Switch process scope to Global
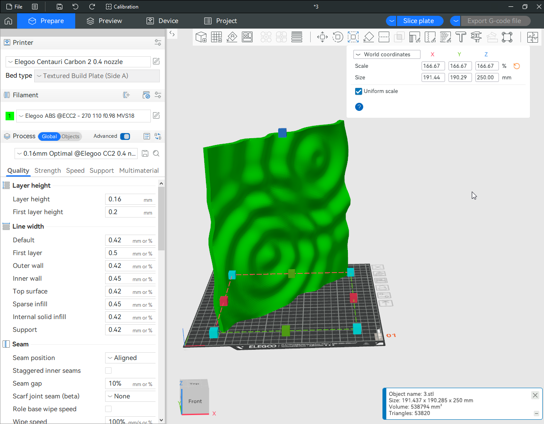The width and height of the screenshot is (544, 424). [x=49, y=136]
